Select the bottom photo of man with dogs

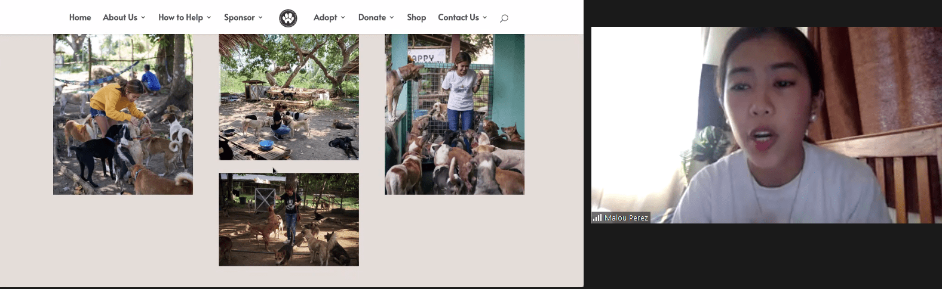tap(289, 219)
